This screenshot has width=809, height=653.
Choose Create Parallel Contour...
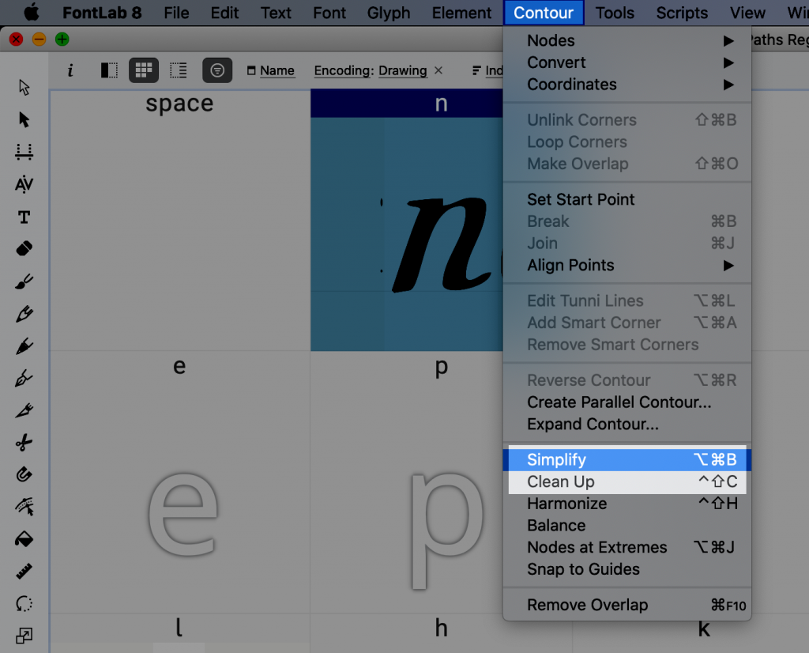point(627,402)
